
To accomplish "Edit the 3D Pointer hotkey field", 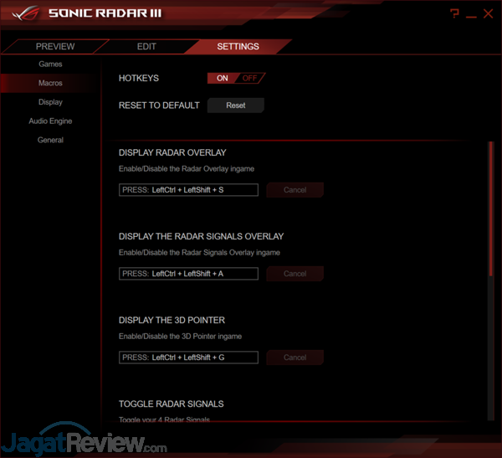I will point(188,358).
